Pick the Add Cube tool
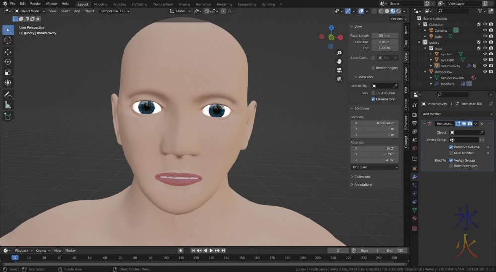Viewport: 496px width, 272px height. pos(8,116)
